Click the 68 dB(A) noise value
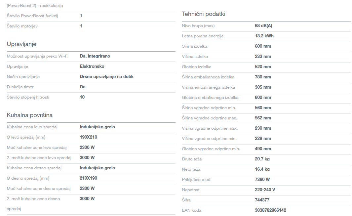 click(263, 26)
